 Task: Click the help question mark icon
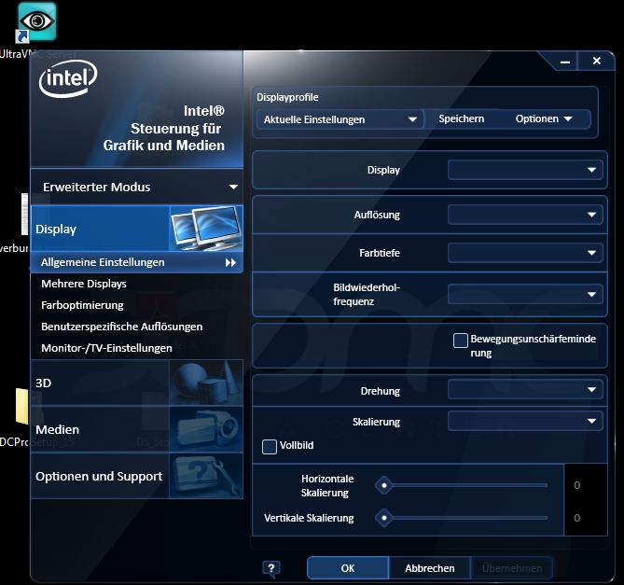[271, 568]
